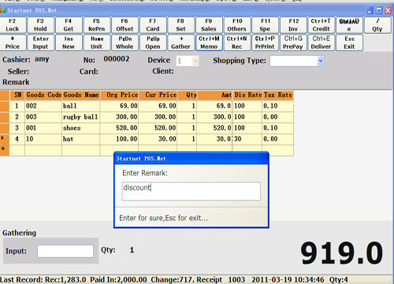This screenshot has width=394, height=284.
Task: Minimize the Startnet POS.Net window
Action: pyautogui.click(x=370, y=10)
